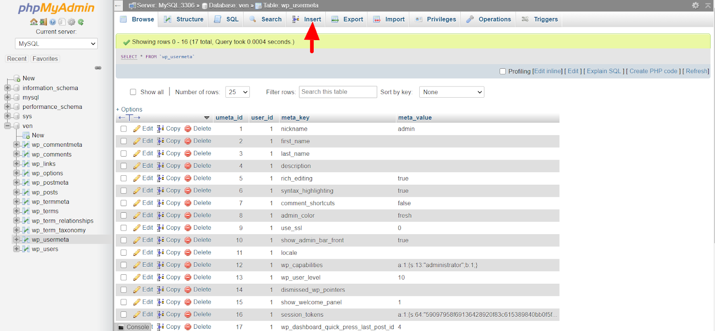
Task: Collapse the ven database node
Action: pyautogui.click(x=7, y=126)
